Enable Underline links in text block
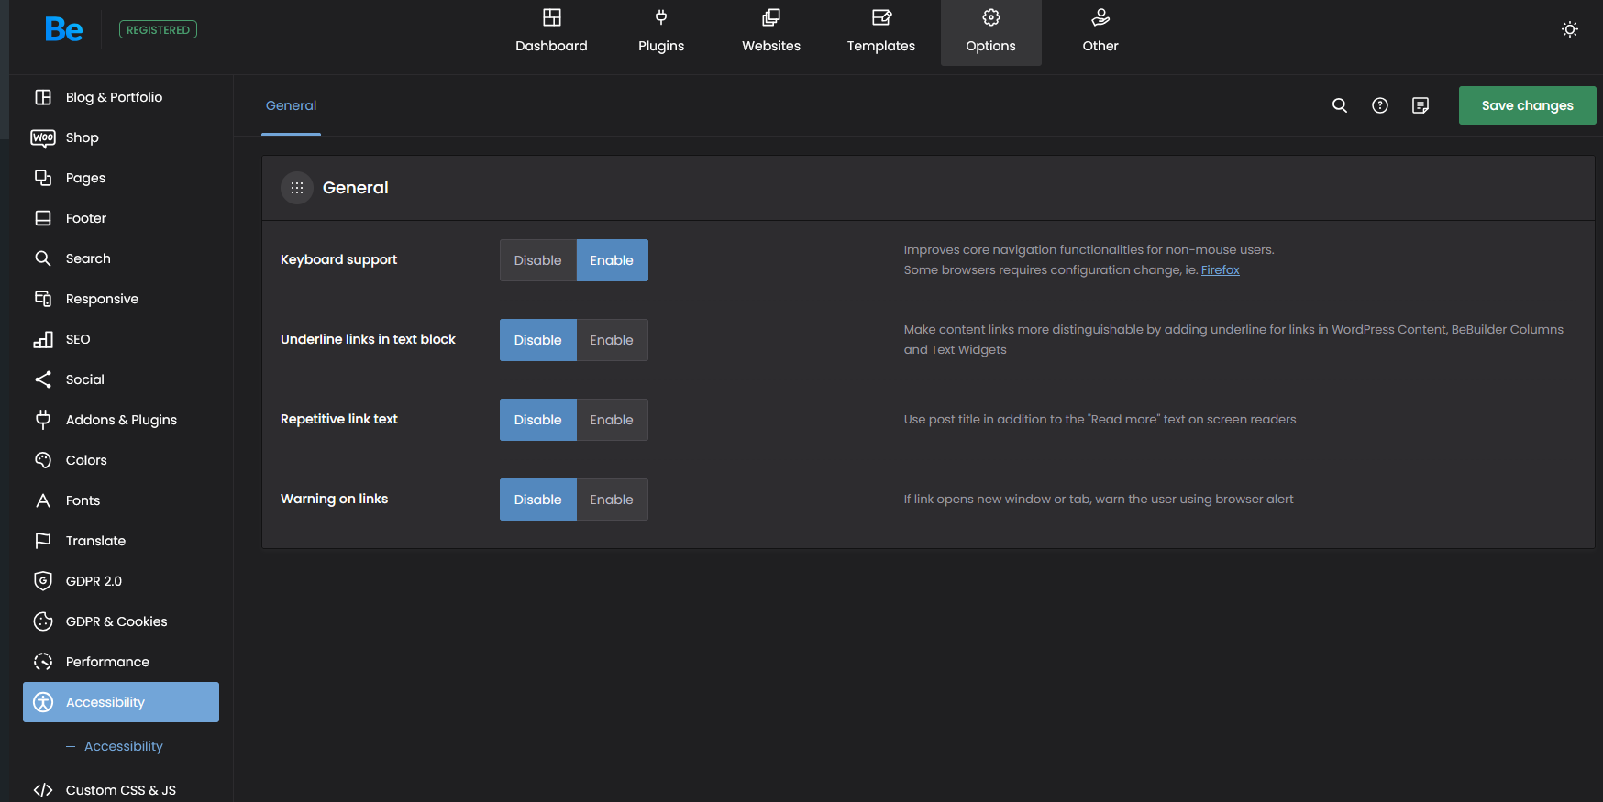Screen dimensions: 1603x802 pyautogui.click(x=612, y=340)
